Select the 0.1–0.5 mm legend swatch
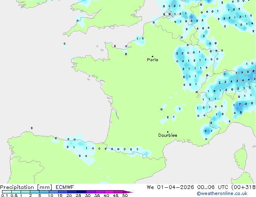256x197 pixels. (7, 192)
